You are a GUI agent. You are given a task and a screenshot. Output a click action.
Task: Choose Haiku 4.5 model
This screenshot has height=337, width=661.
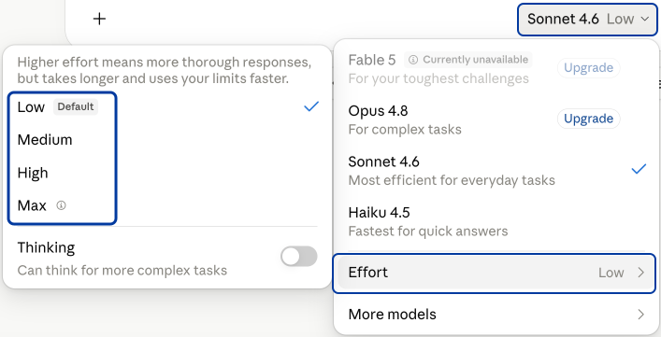(494, 221)
